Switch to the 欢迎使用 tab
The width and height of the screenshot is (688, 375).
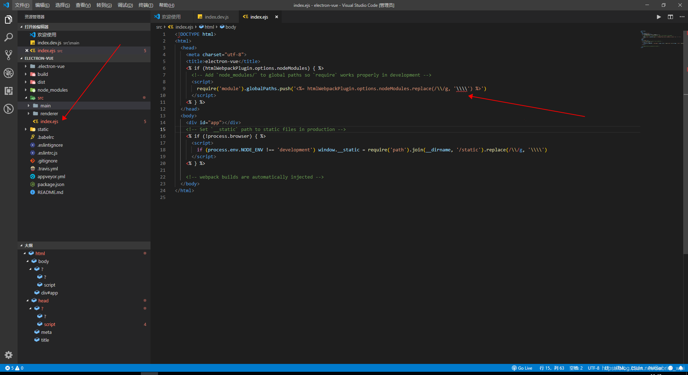tap(171, 17)
